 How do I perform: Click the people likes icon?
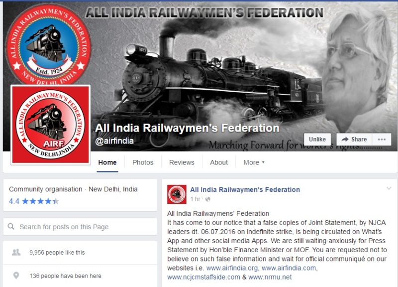coord(16,252)
